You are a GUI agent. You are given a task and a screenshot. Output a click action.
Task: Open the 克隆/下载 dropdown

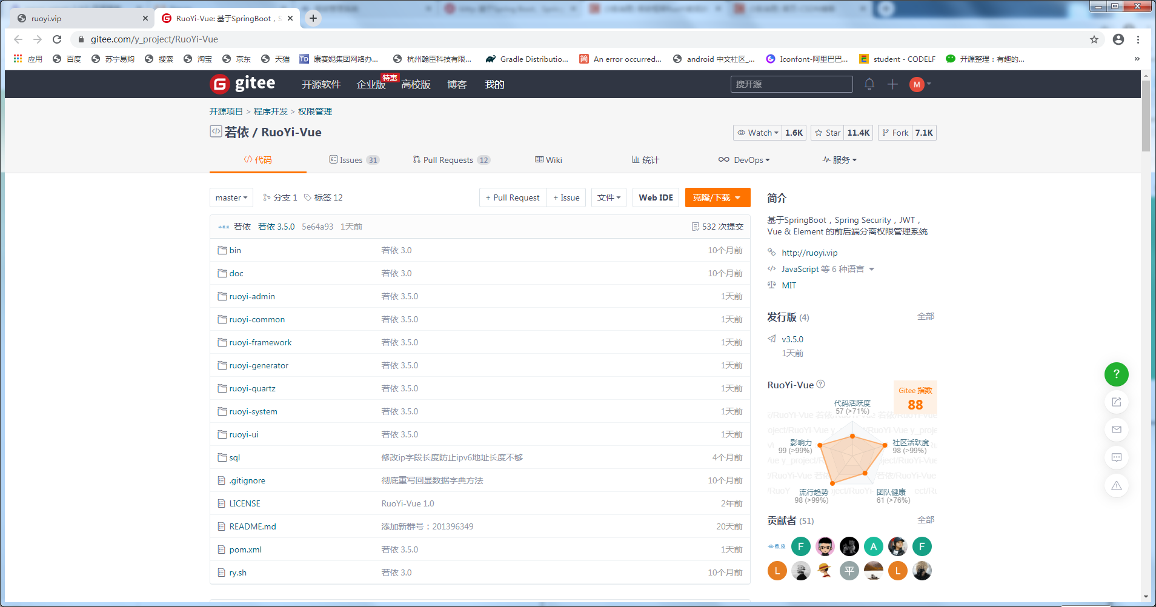[x=717, y=197]
